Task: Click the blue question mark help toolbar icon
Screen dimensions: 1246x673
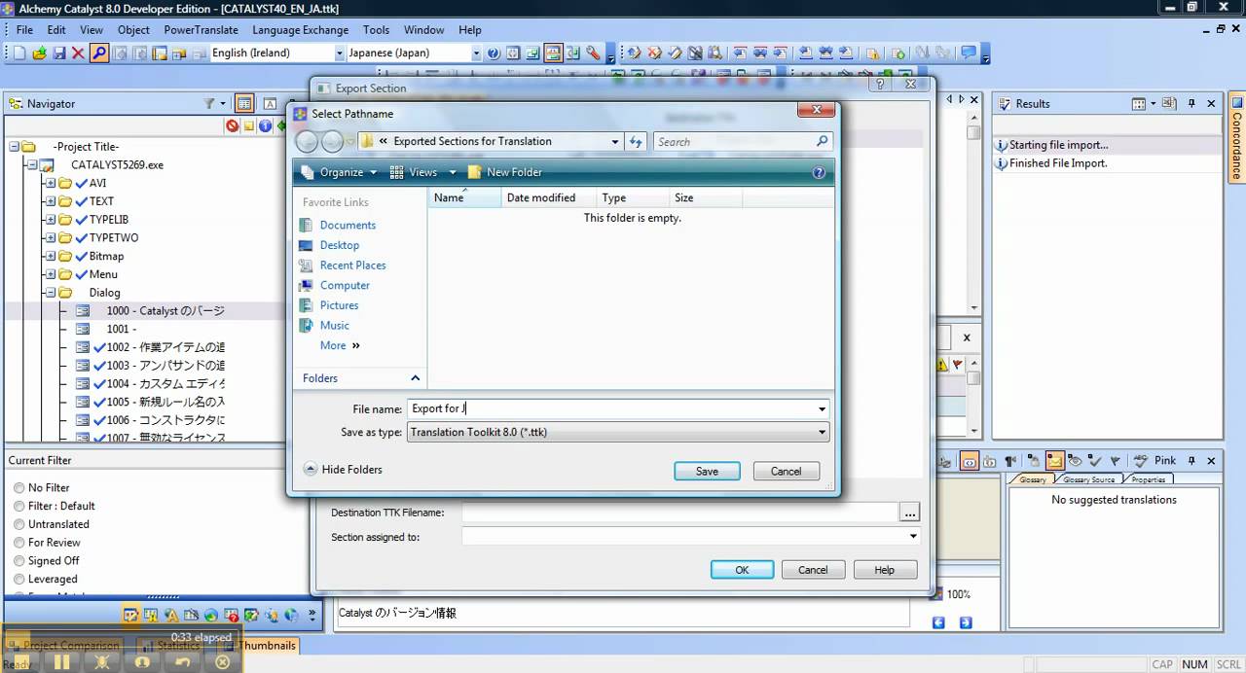Action: [494, 53]
